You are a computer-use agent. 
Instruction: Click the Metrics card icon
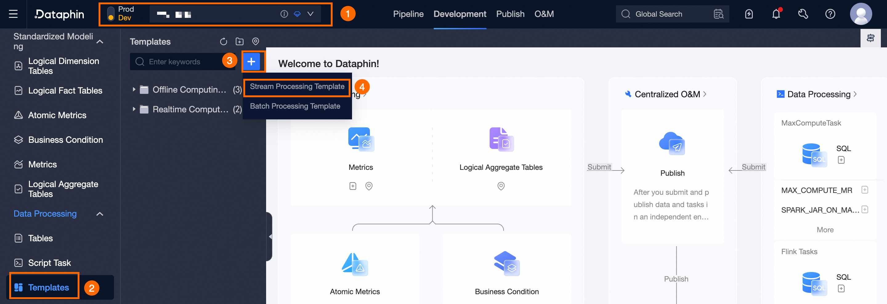coord(361,139)
